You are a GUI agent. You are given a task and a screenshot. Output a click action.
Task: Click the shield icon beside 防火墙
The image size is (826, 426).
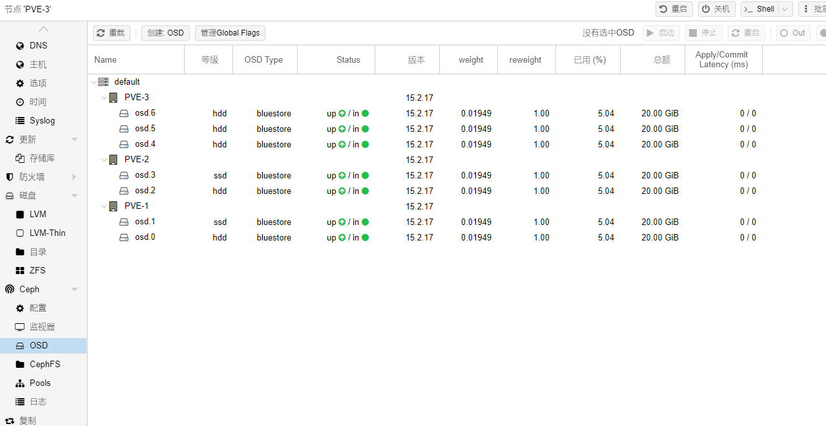10,177
